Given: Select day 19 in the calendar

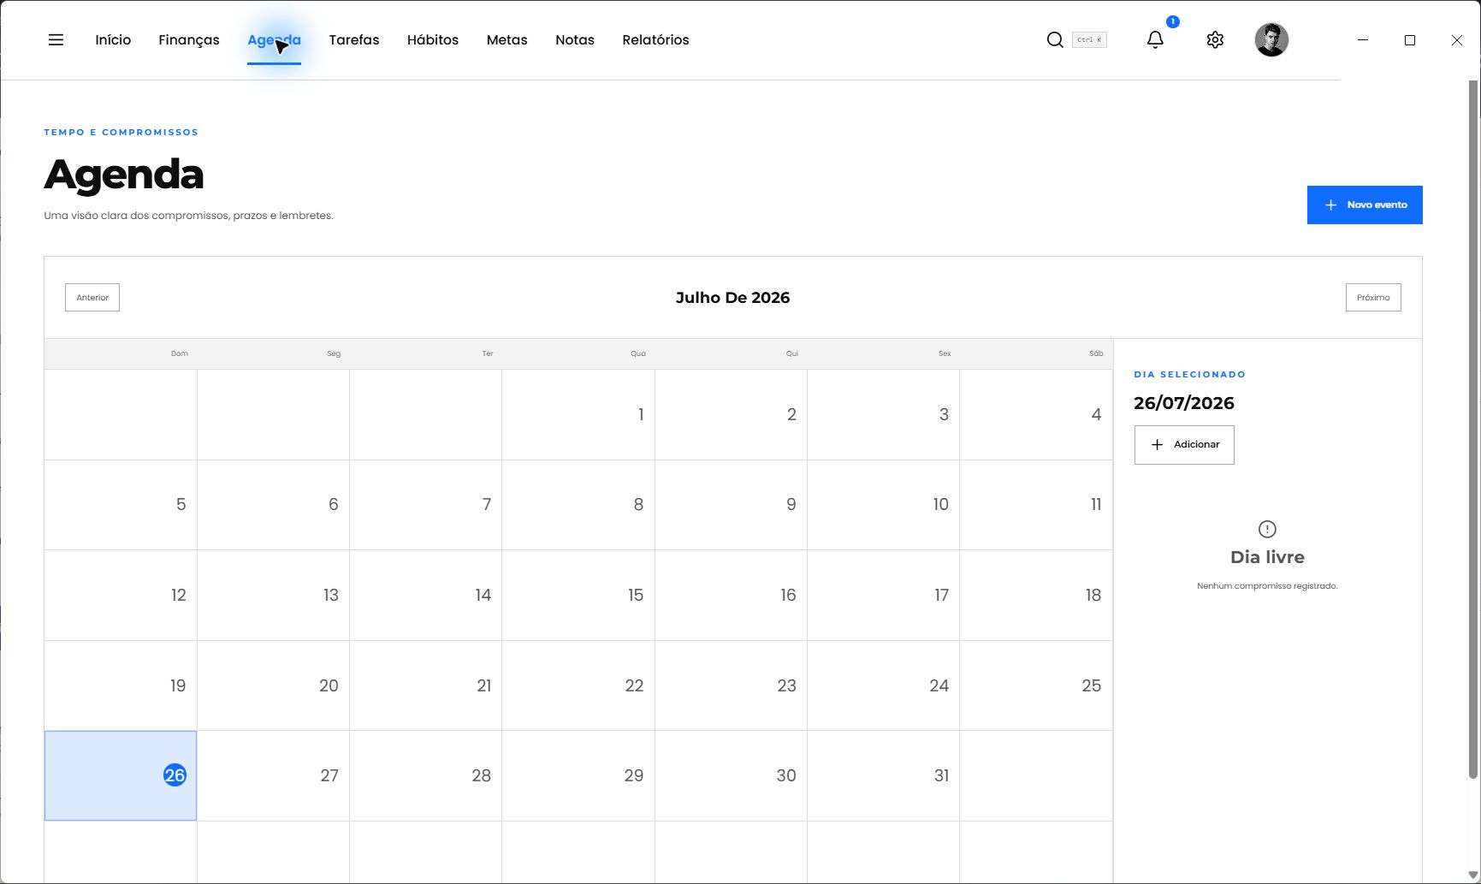Looking at the screenshot, I should [121, 685].
